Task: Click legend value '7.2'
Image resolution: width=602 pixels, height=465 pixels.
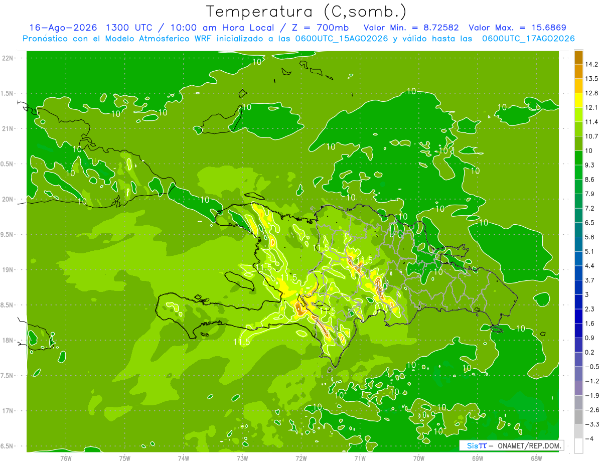Action: tap(590, 208)
